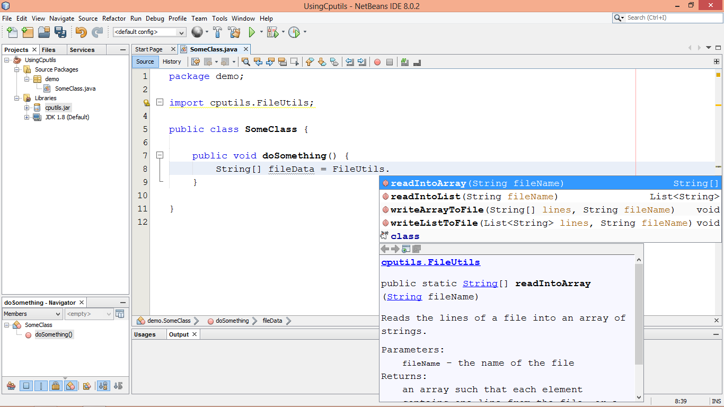Open the Refactor menu

(114, 18)
